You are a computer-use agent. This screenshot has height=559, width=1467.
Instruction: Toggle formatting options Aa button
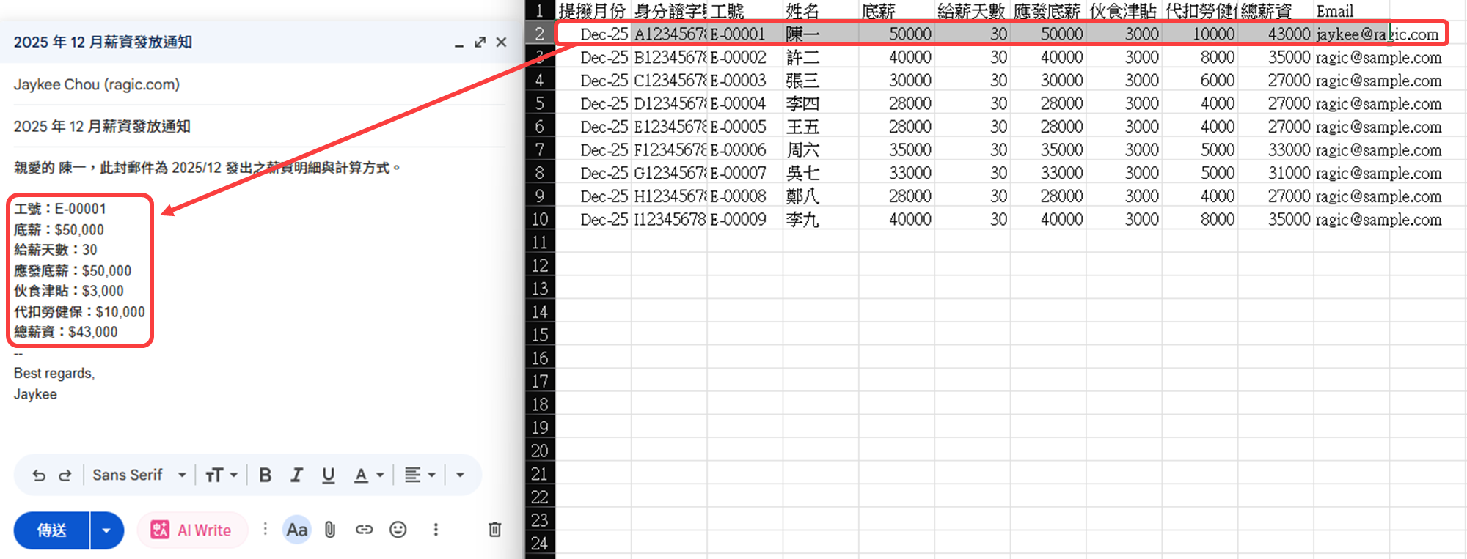pyautogui.click(x=296, y=530)
